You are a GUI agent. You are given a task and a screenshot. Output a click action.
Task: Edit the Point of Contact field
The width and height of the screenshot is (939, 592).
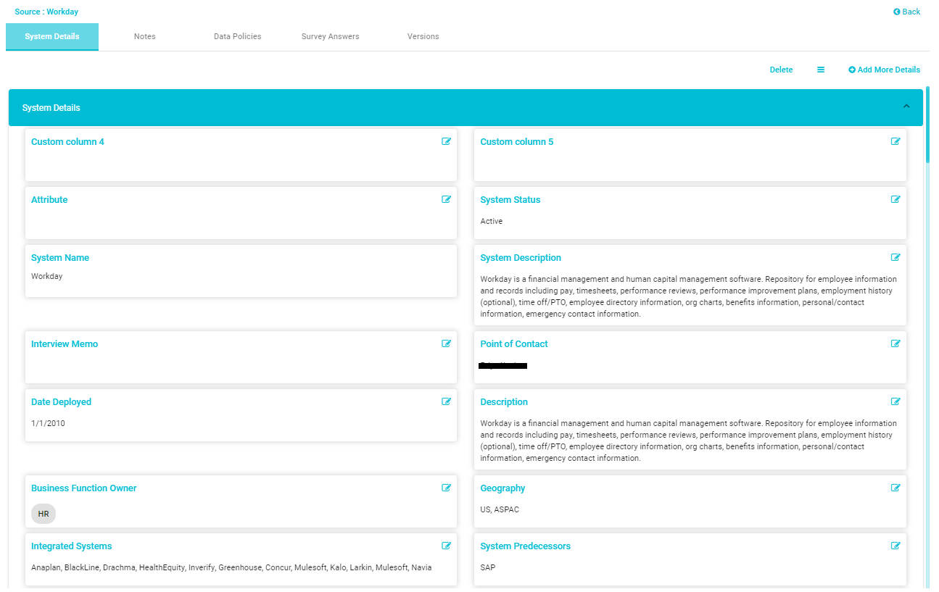click(x=895, y=343)
